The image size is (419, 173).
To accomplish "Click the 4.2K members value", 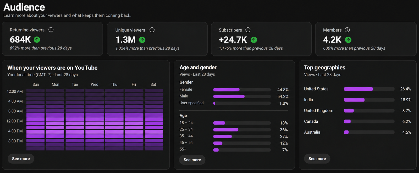I will coord(332,40).
